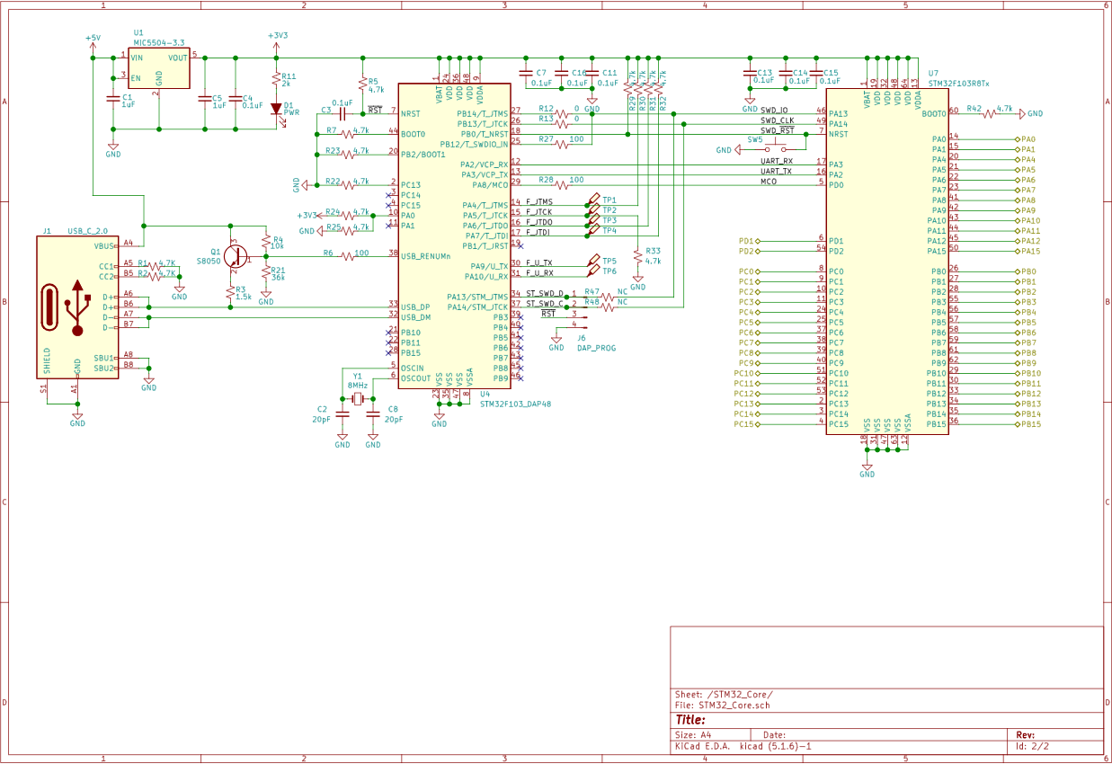Click the SWD_IO net label
The width and height of the screenshot is (1112, 764).
tap(774, 111)
